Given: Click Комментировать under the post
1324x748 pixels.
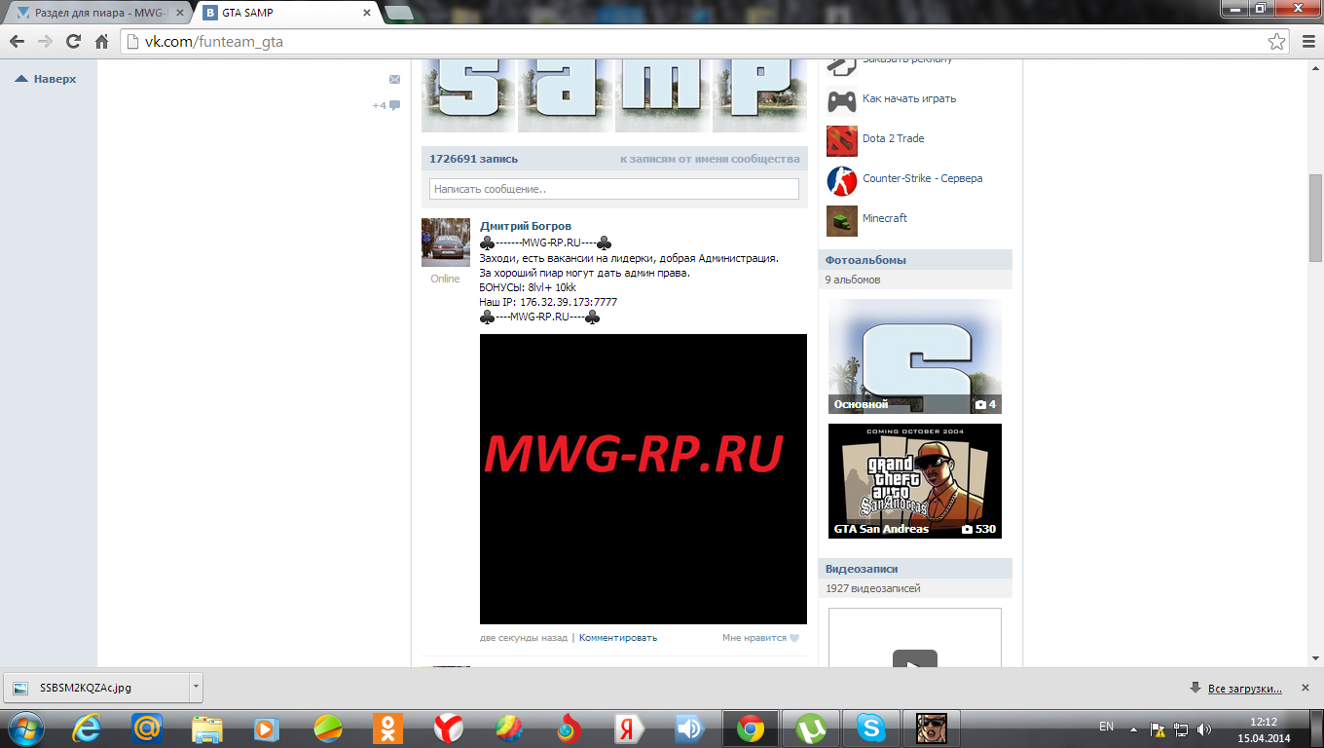Looking at the screenshot, I should (x=618, y=638).
